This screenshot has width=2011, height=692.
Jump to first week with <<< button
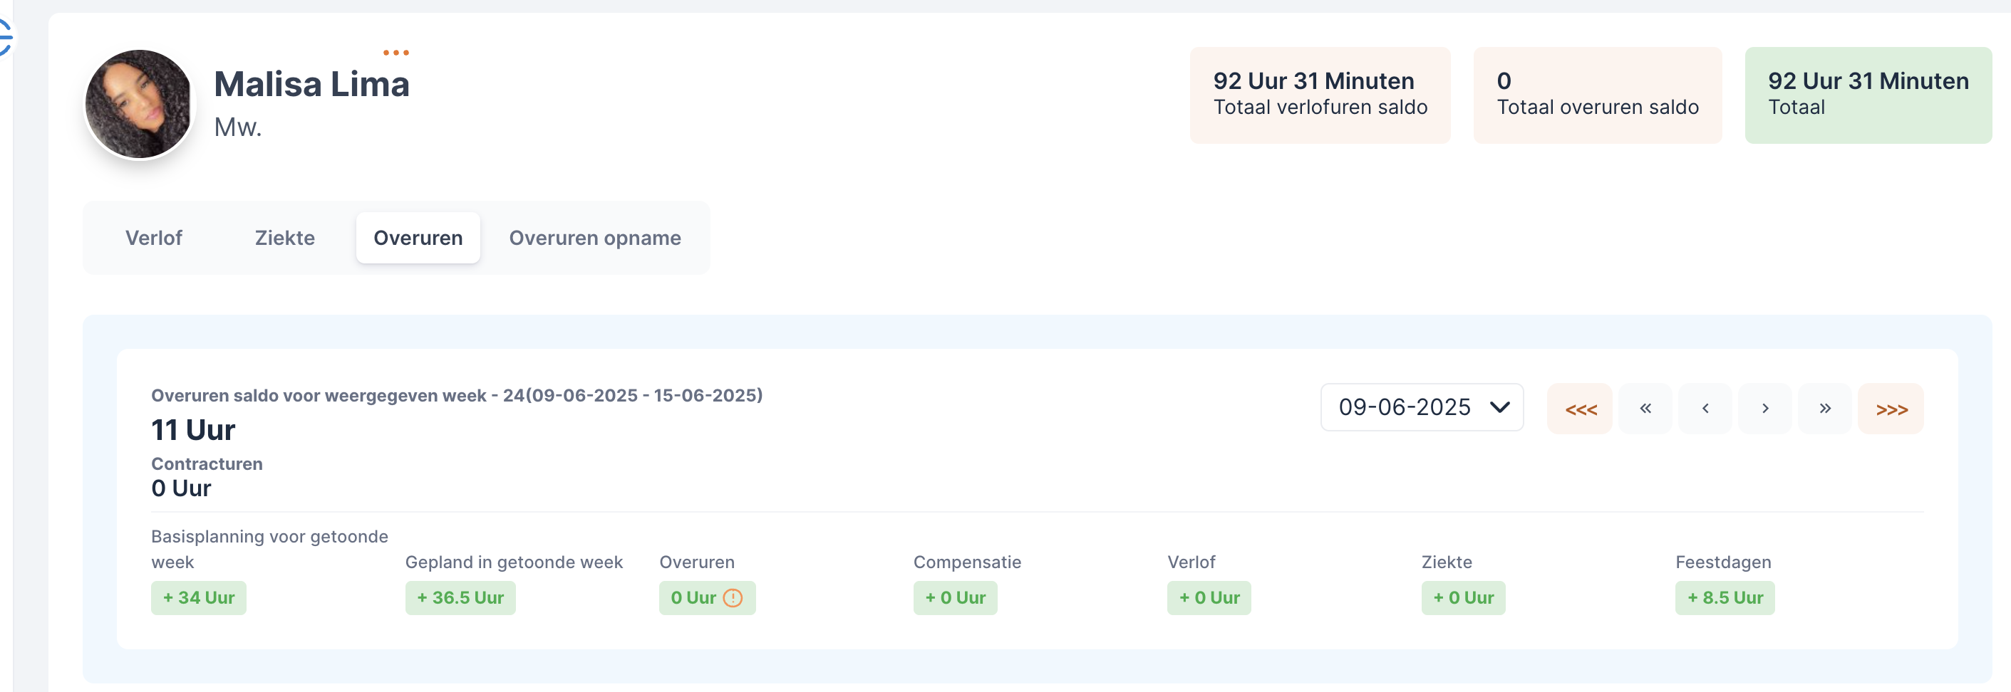pos(1580,408)
